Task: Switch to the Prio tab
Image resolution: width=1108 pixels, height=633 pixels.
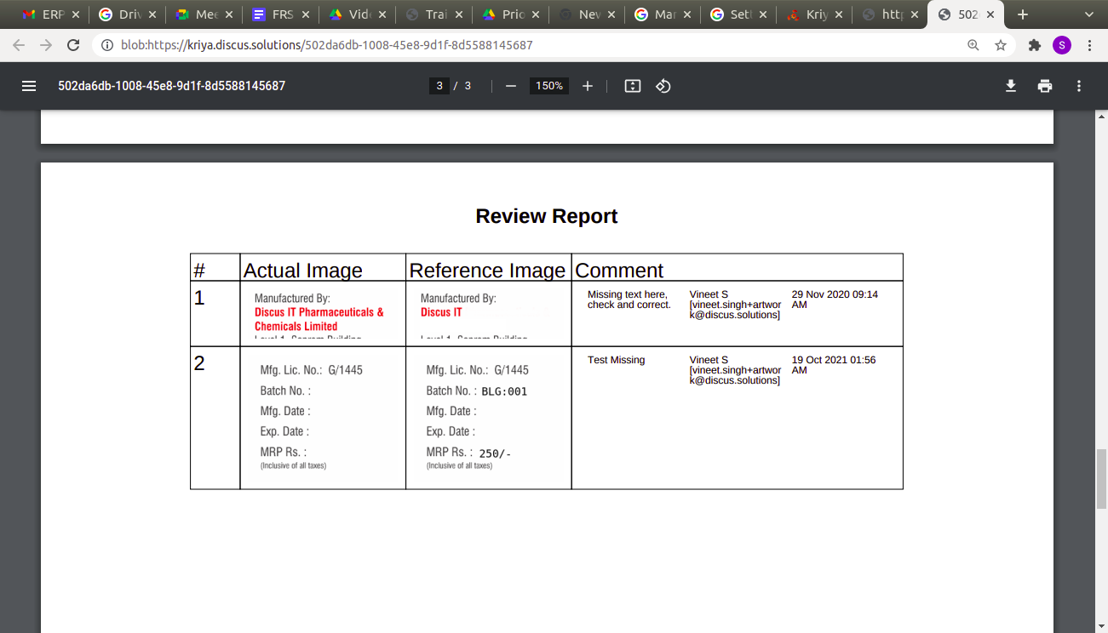Action: pyautogui.click(x=511, y=14)
